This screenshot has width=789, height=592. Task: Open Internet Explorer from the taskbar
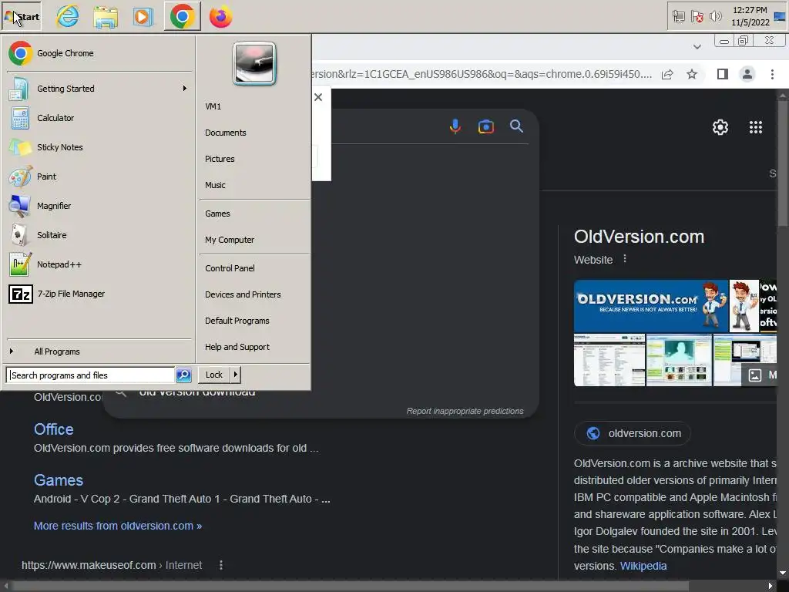[68, 17]
